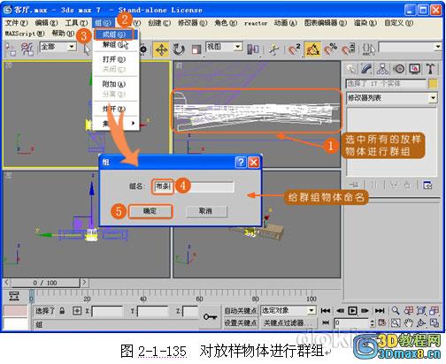Open the Hierarchy panel tab
The width and height of the screenshot is (446, 364).
click(x=382, y=69)
